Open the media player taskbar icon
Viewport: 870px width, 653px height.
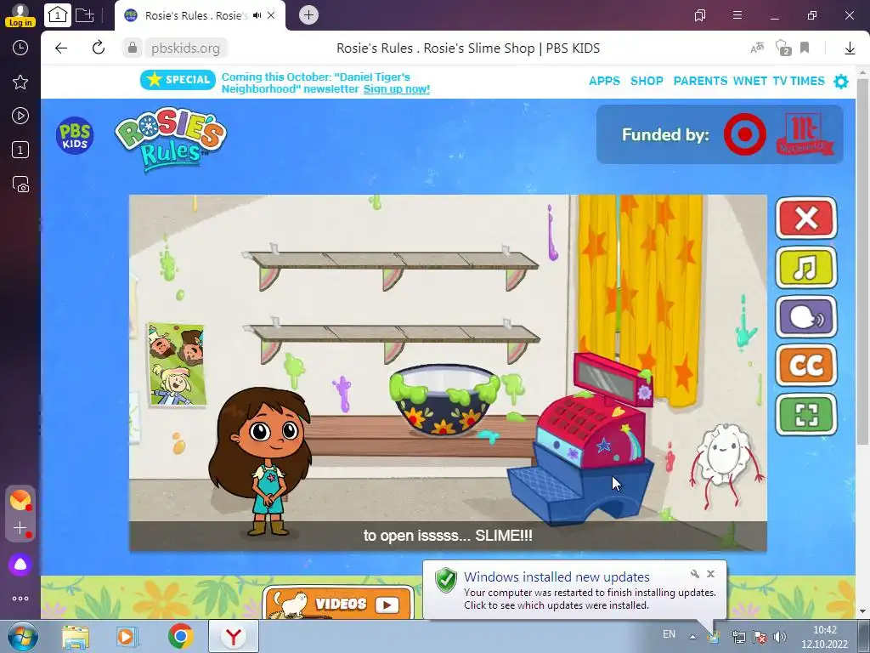click(127, 637)
